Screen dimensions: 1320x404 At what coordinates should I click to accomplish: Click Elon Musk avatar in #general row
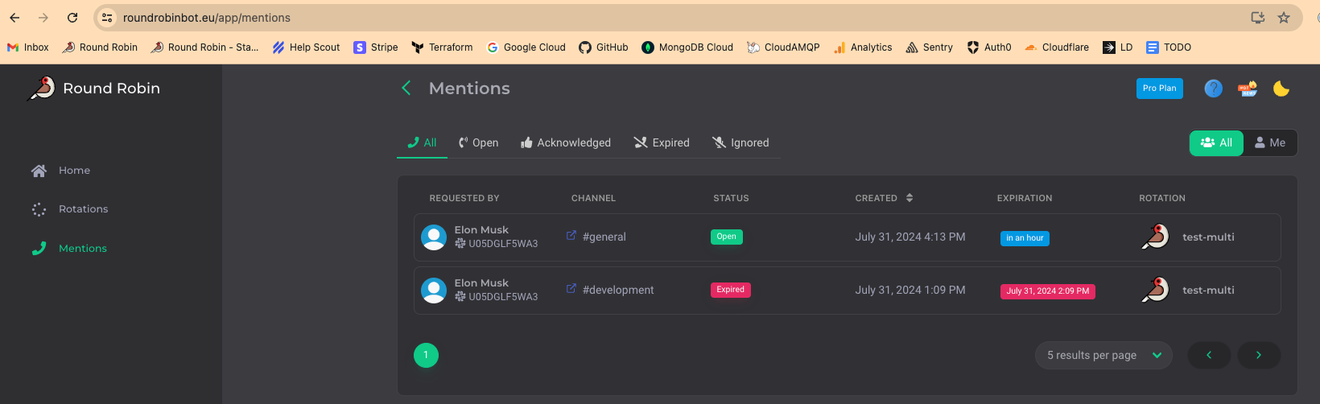(x=434, y=237)
